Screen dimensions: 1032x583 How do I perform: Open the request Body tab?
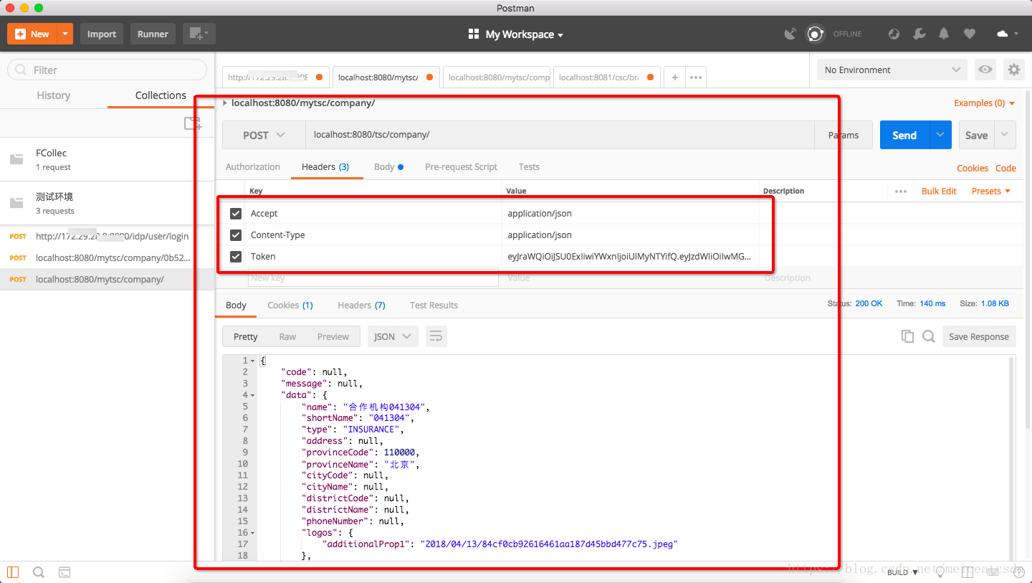[x=388, y=167]
